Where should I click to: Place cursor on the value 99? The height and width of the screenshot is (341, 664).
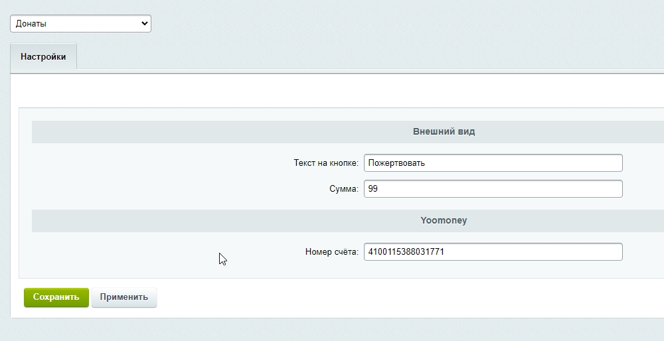point(373,189)
